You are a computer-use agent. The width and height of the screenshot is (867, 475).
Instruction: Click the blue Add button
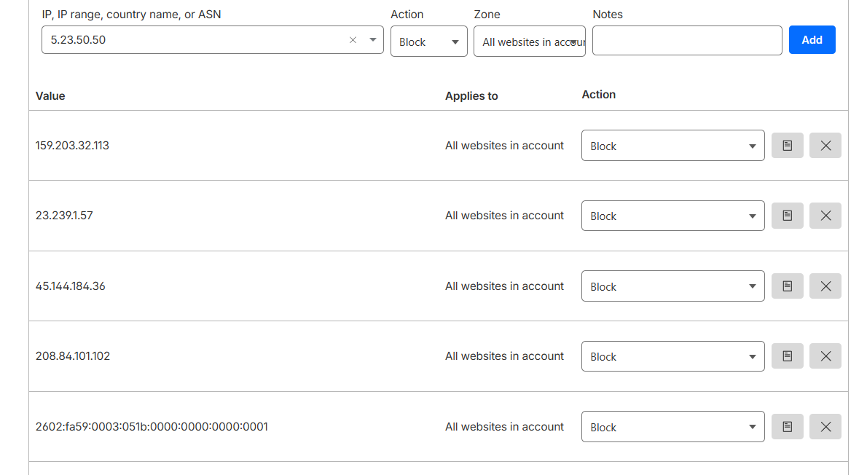812,40
